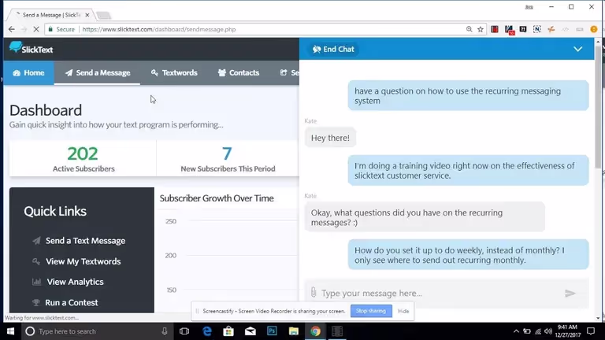The image size is (605, 340).
Task: Click the zoom magnifier icon in address bar
Action: [469, 29]
